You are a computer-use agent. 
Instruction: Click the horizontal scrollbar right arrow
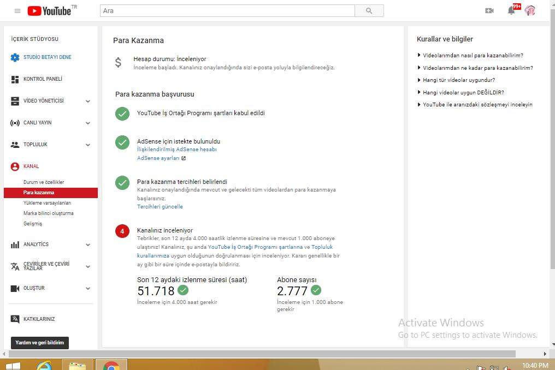(545, 354)
